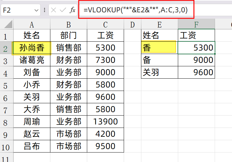This screenshot has width=232, height=162.
Task: Click cell B1 with 部门
Action: click(x=69, y=35)
